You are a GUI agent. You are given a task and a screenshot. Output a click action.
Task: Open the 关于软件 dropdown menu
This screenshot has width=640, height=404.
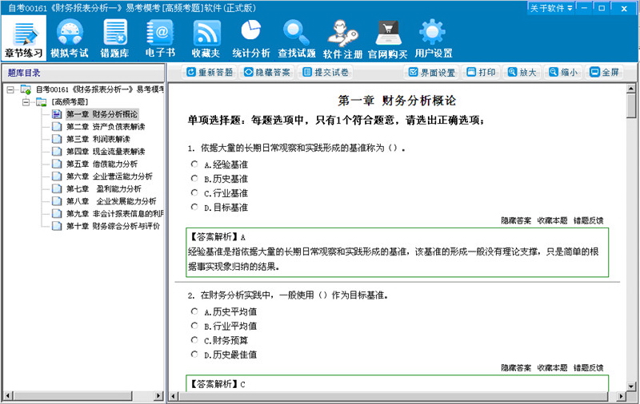(x=551, y=8)
